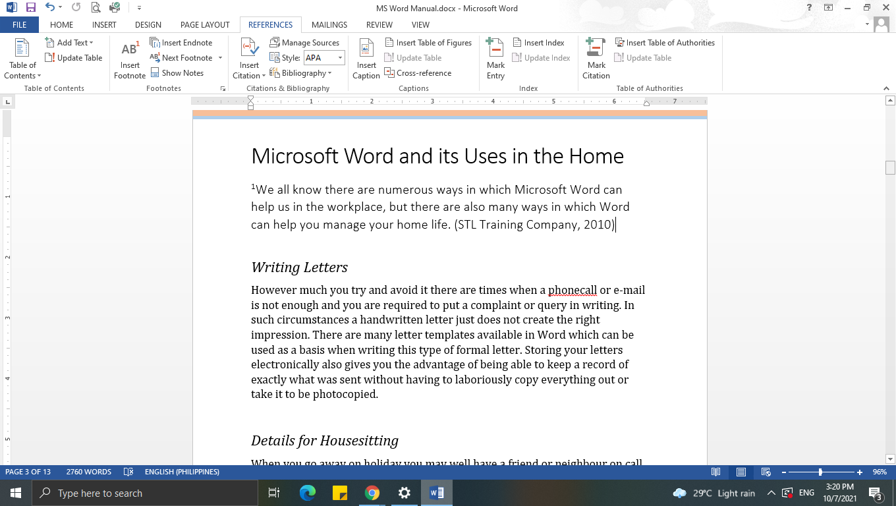Viewport: 896px width, 506px height.
Task: Click the vertical scrollbar thumb
Action: click(x=890, y=167)
